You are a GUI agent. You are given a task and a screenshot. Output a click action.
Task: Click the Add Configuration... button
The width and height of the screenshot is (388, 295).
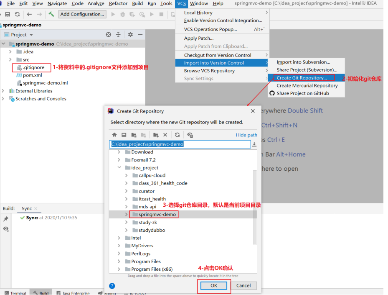[x=82, y=14]
